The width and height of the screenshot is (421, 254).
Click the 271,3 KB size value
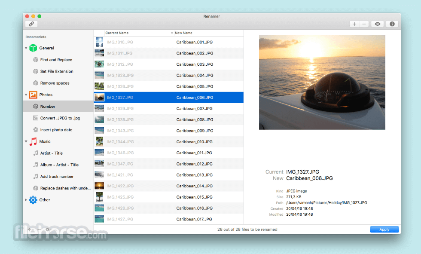[294, 197]
